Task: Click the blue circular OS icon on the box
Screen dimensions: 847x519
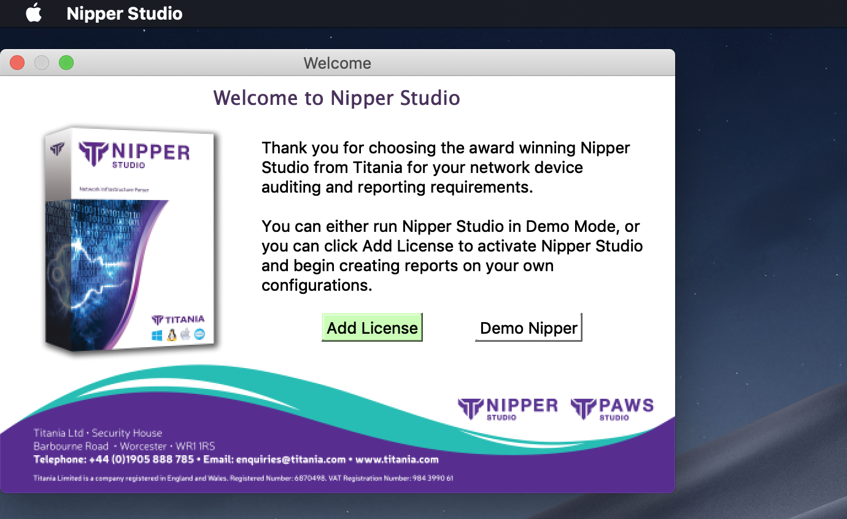Action: click(199, 335)
